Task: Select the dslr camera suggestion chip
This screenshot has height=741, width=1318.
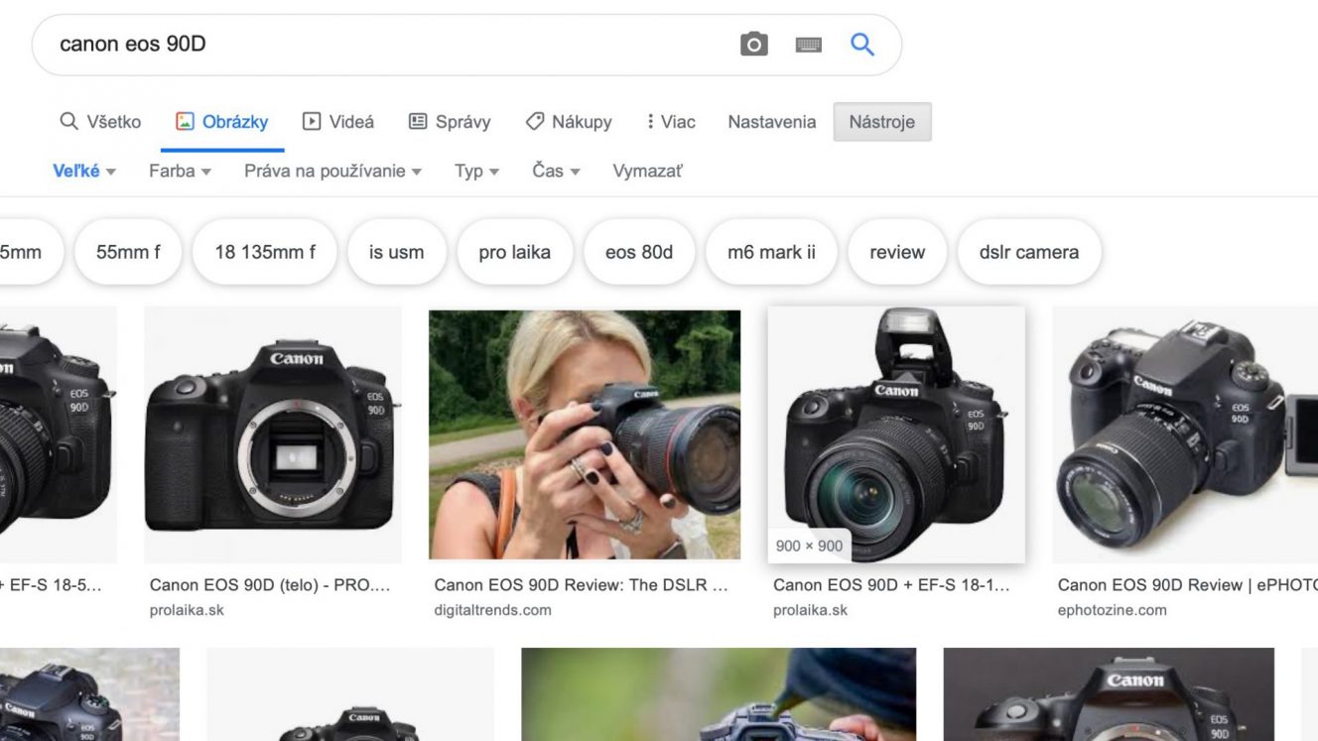Action: (1029, 252)
